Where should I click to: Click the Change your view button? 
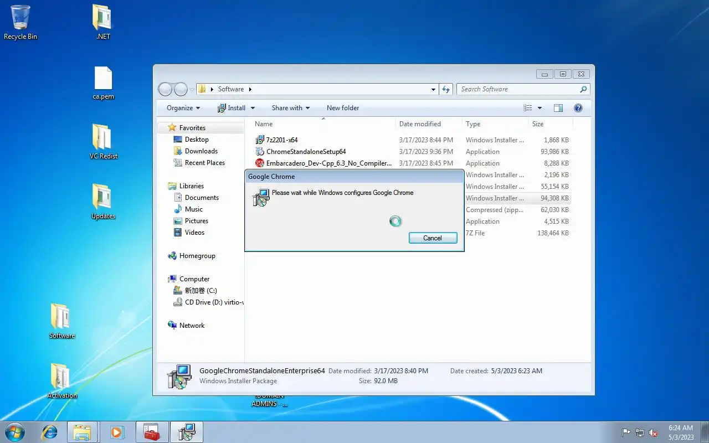click(528, 108)
